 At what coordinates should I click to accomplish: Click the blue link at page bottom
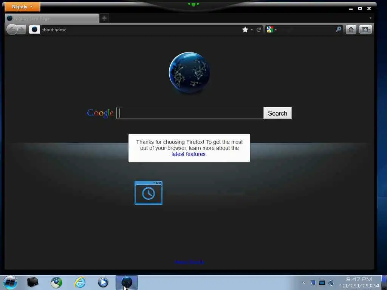point(190,262)
